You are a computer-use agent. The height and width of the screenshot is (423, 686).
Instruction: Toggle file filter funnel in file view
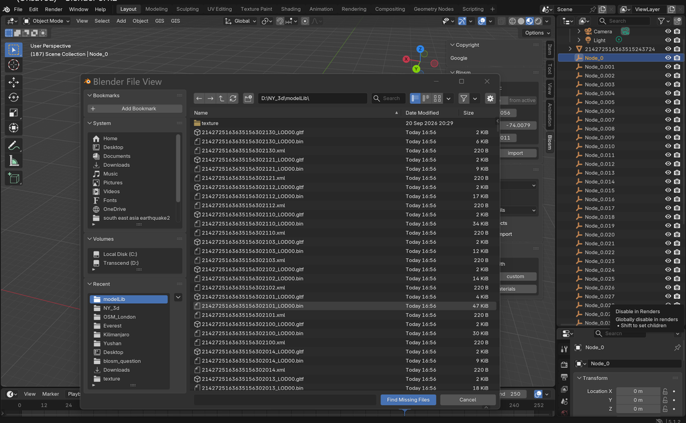click(x=464, y=99)
